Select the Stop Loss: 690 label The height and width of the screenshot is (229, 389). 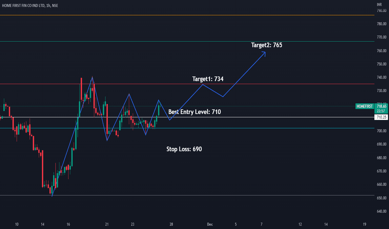tap(184, 149)
